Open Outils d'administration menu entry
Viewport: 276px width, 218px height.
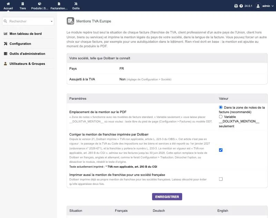click(27, 54)
